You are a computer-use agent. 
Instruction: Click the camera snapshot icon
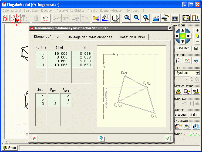[175, 18]
